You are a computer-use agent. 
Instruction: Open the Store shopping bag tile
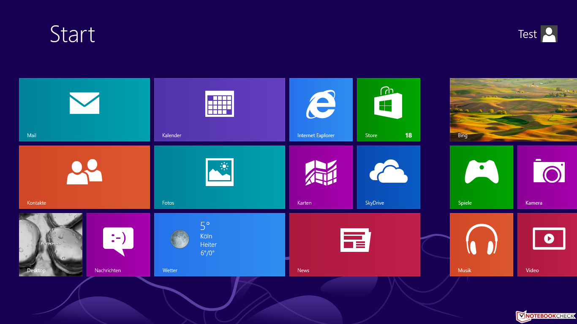coord(389,110)
